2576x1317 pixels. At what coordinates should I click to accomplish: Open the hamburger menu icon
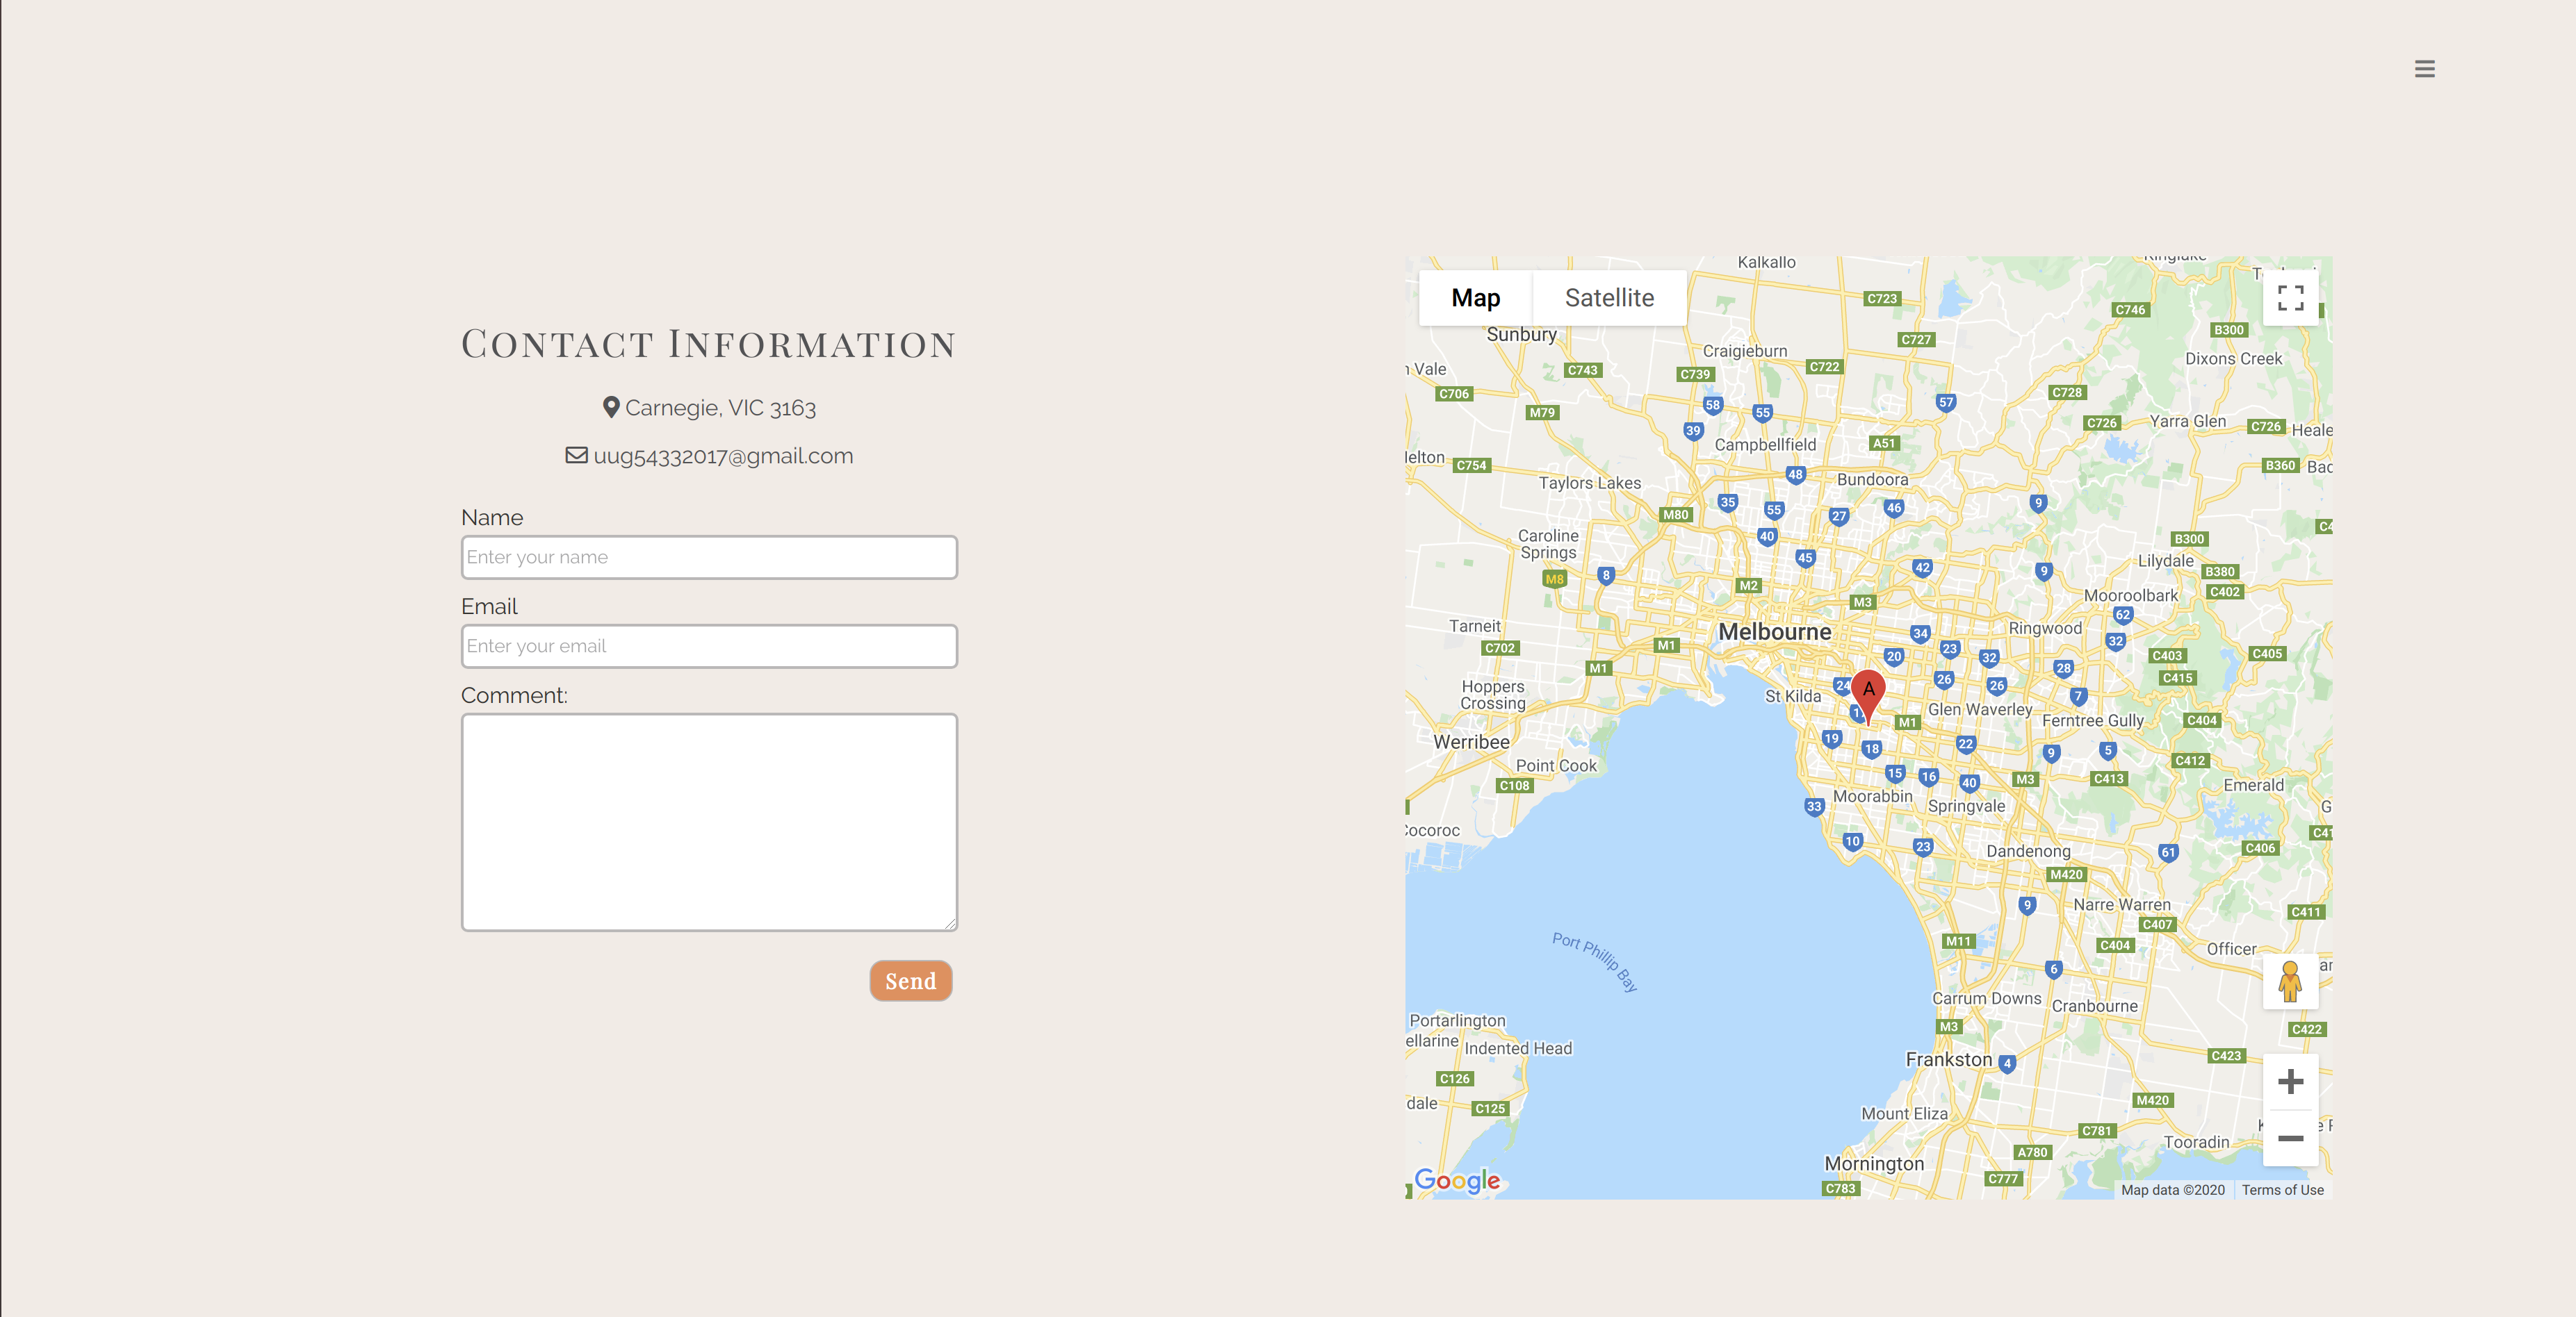point(2424,69)
